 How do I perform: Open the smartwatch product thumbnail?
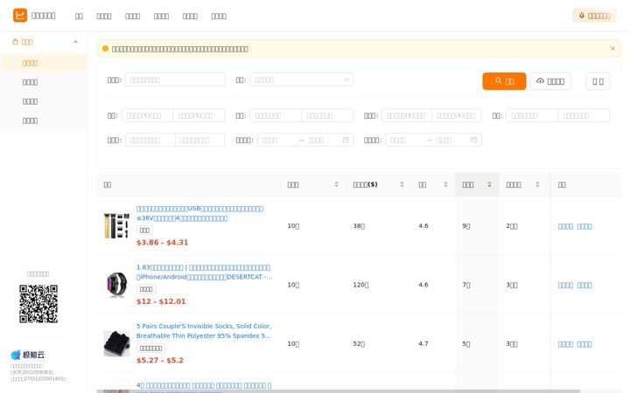(x=117, y=285)
